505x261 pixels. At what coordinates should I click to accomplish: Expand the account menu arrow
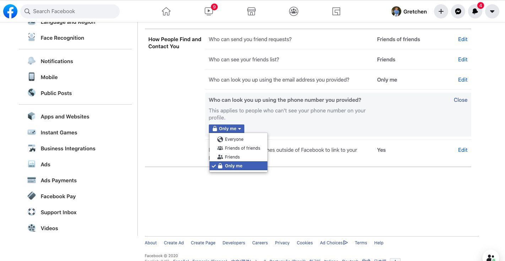[x=492, y=11]
